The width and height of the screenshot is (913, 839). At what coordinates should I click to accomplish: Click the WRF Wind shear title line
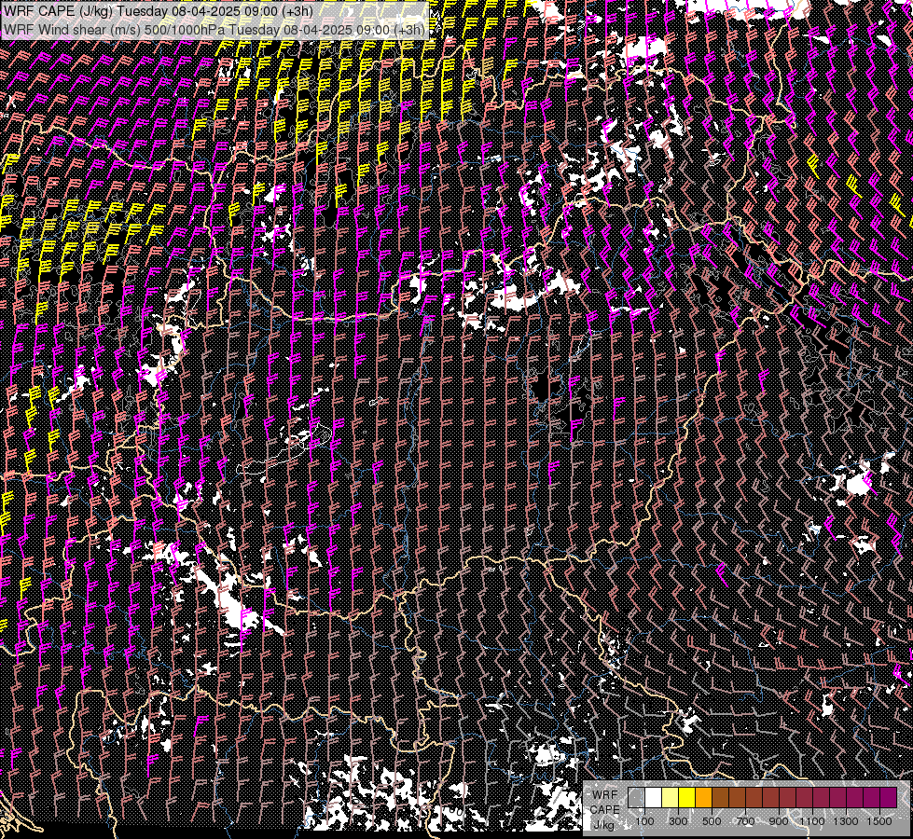(214, 29)
